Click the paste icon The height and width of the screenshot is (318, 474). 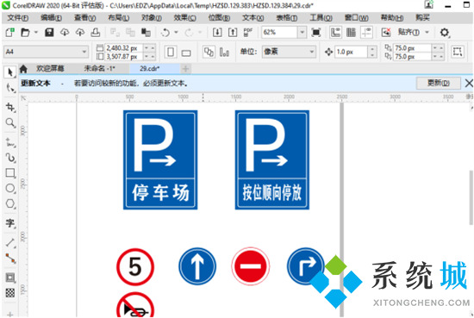click(146, 32)
